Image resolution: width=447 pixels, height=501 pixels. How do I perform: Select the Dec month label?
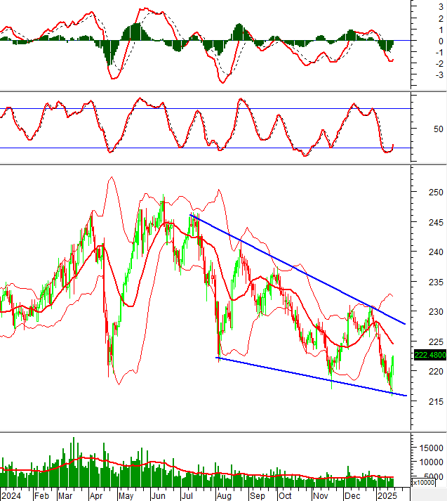[352, 496]
